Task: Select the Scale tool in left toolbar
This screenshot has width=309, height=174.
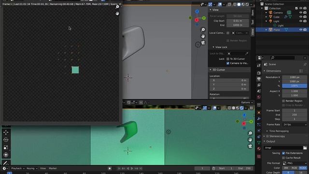Action: (x=6, y=147)
